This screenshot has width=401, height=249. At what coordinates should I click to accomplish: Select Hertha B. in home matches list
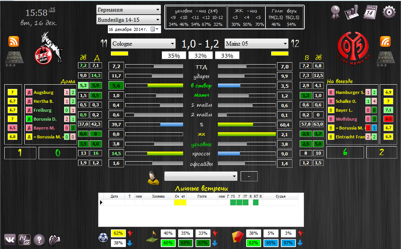click(x=44, y=101)
